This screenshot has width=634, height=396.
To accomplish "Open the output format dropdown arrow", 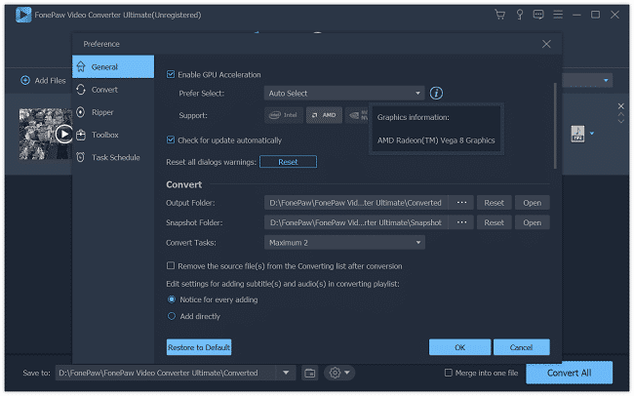I will (592, 134).
